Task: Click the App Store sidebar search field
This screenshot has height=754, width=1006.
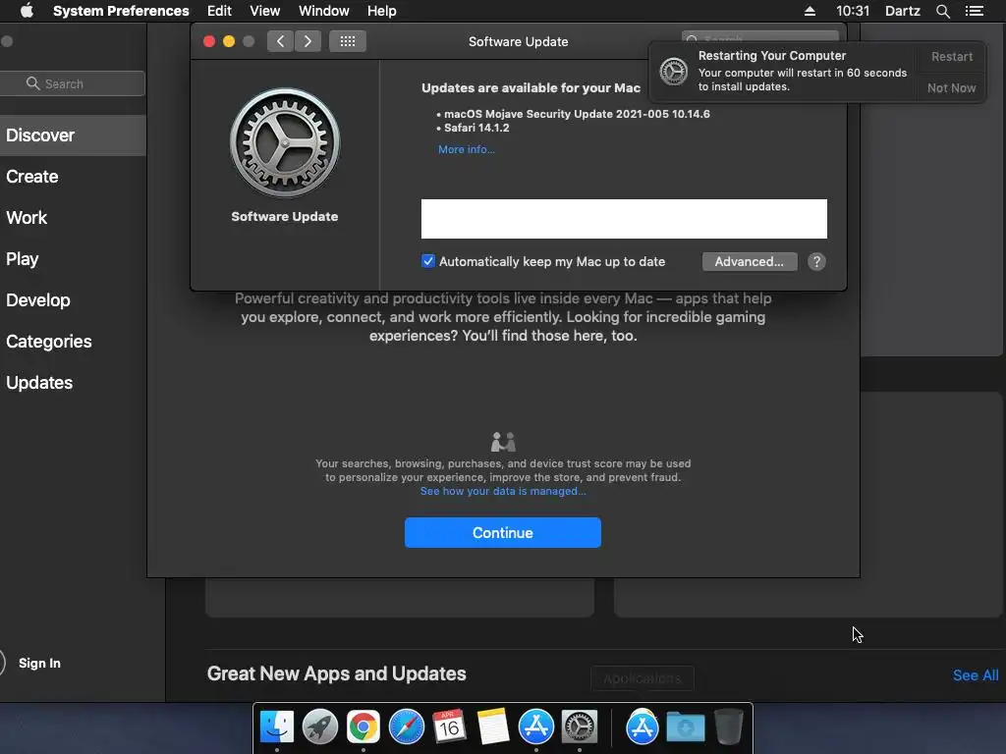Action: tap(73, 83)
